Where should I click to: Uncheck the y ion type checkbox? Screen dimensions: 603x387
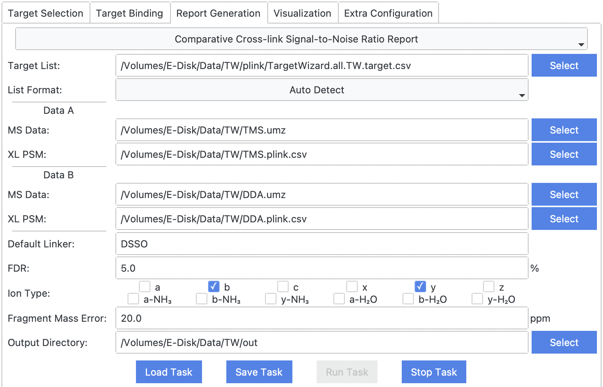tap(420, 286)
